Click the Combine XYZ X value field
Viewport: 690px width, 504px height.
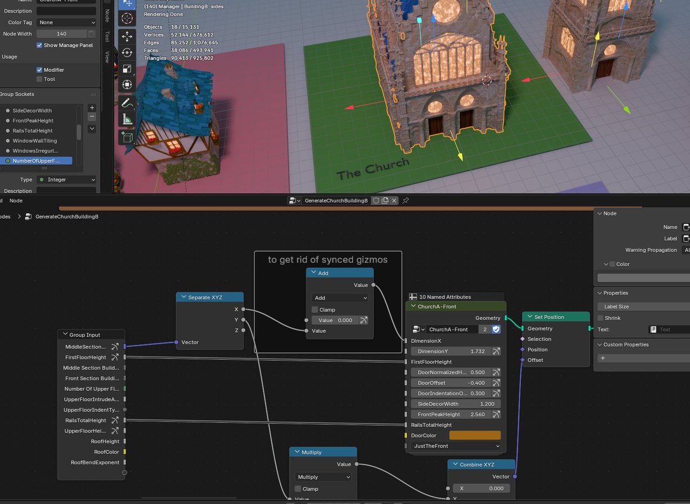pyautogui.click(x=481, y=488)
